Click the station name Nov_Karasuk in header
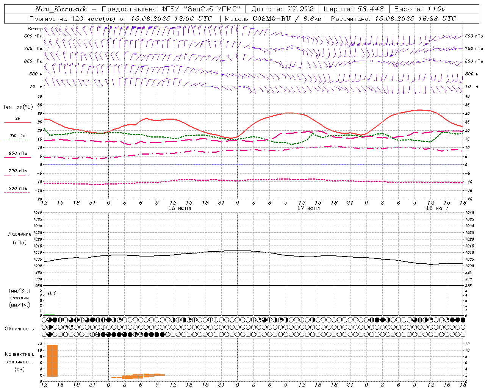This screenshot has width=485, height=388. [x=61, y=9]
